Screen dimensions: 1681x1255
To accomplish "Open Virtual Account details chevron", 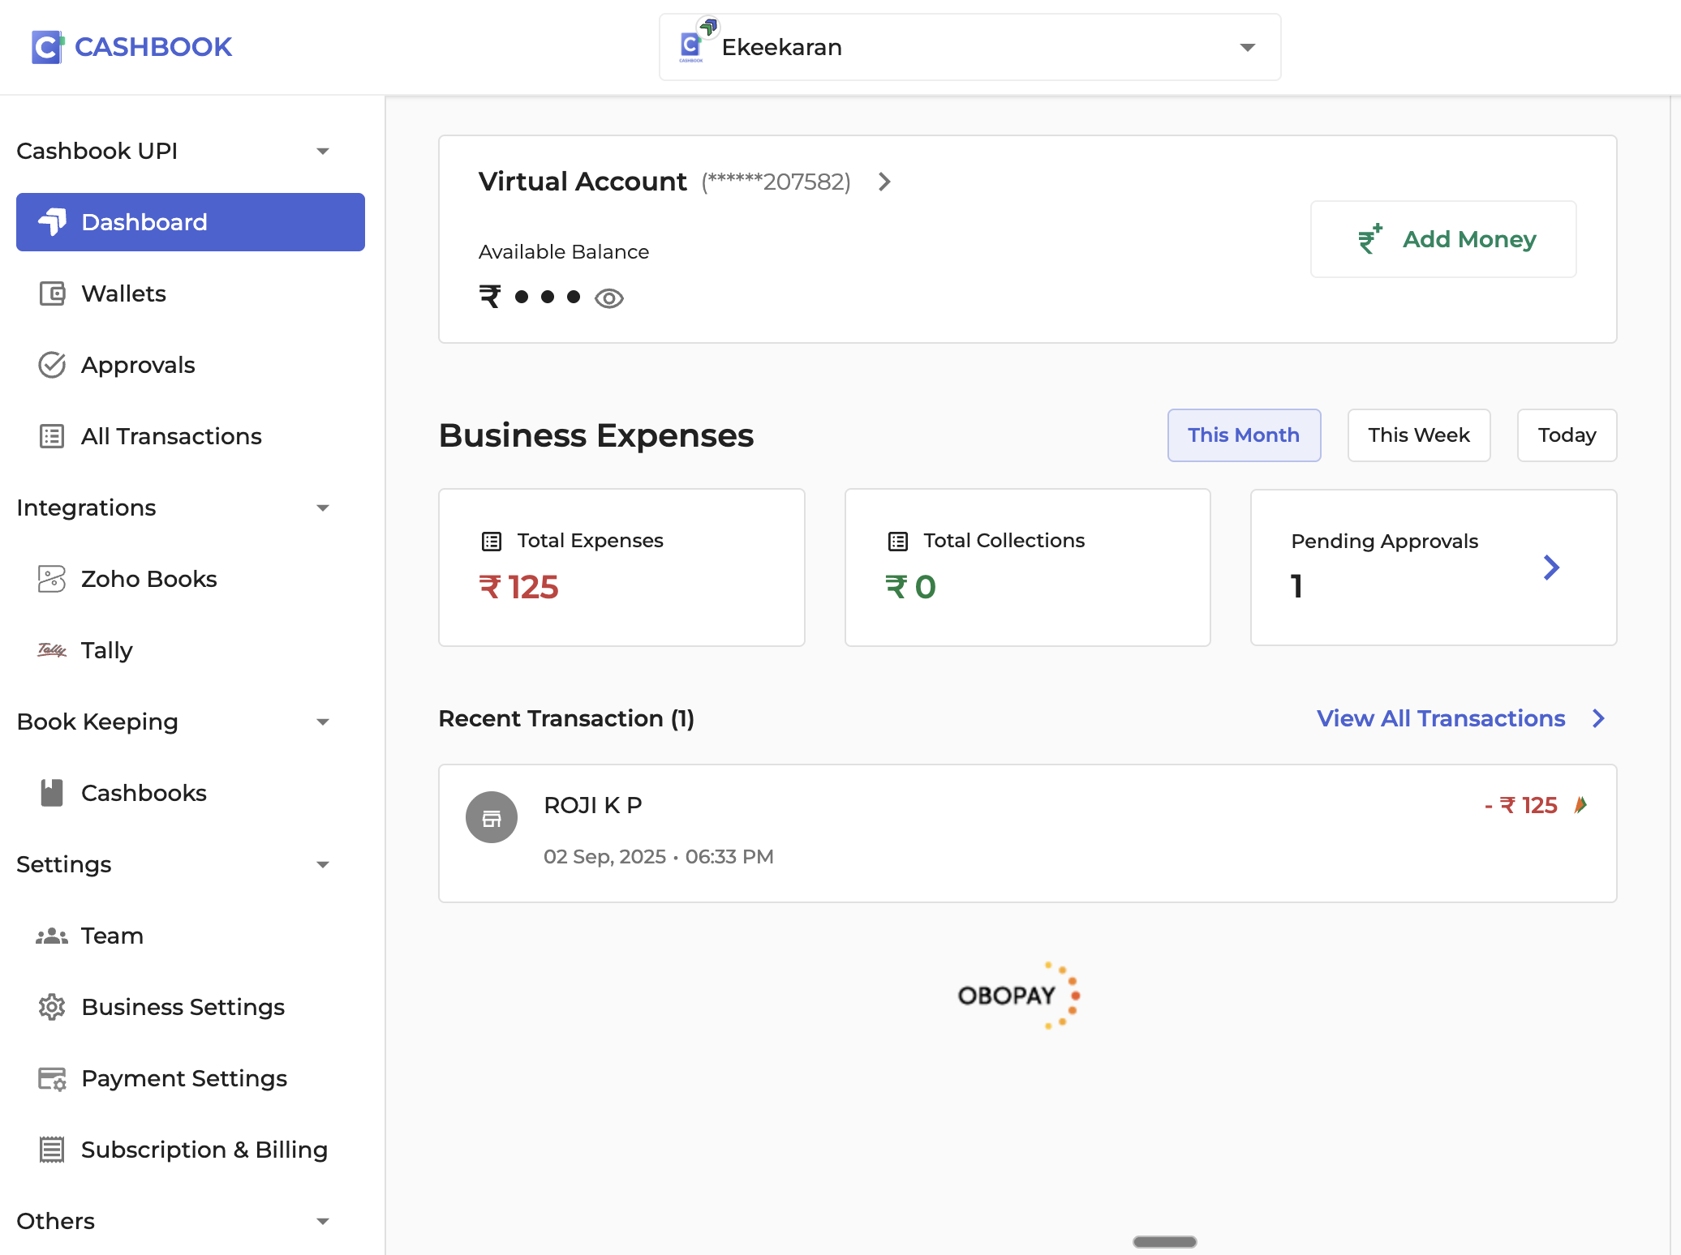I will [x=885, y=182].
